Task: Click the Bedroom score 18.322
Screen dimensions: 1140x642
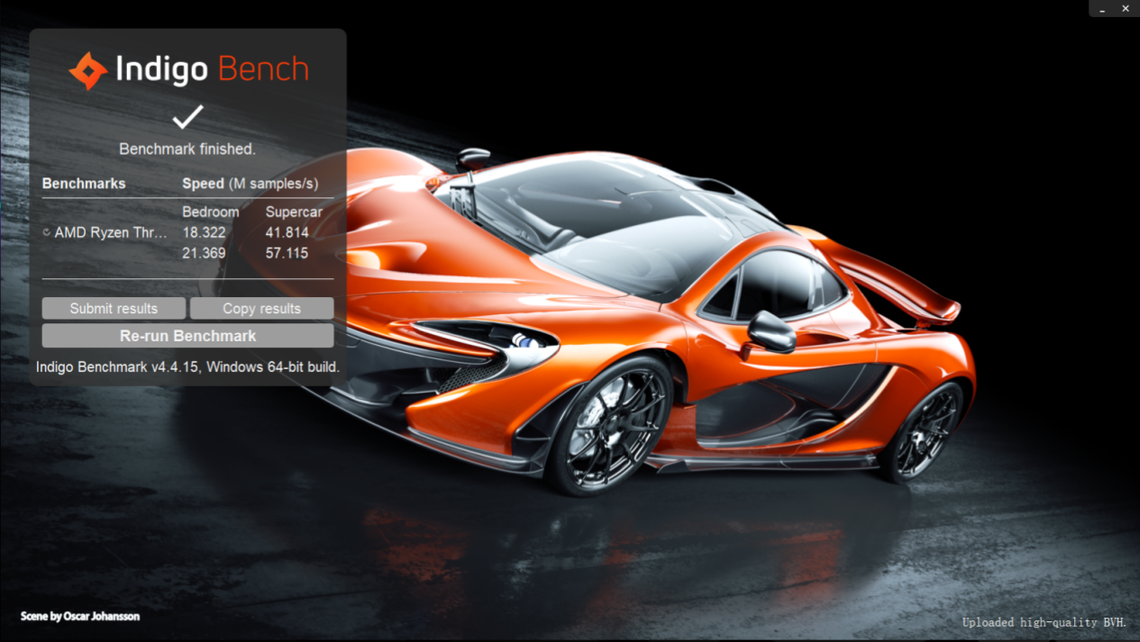Action: [x=204, y=232]
